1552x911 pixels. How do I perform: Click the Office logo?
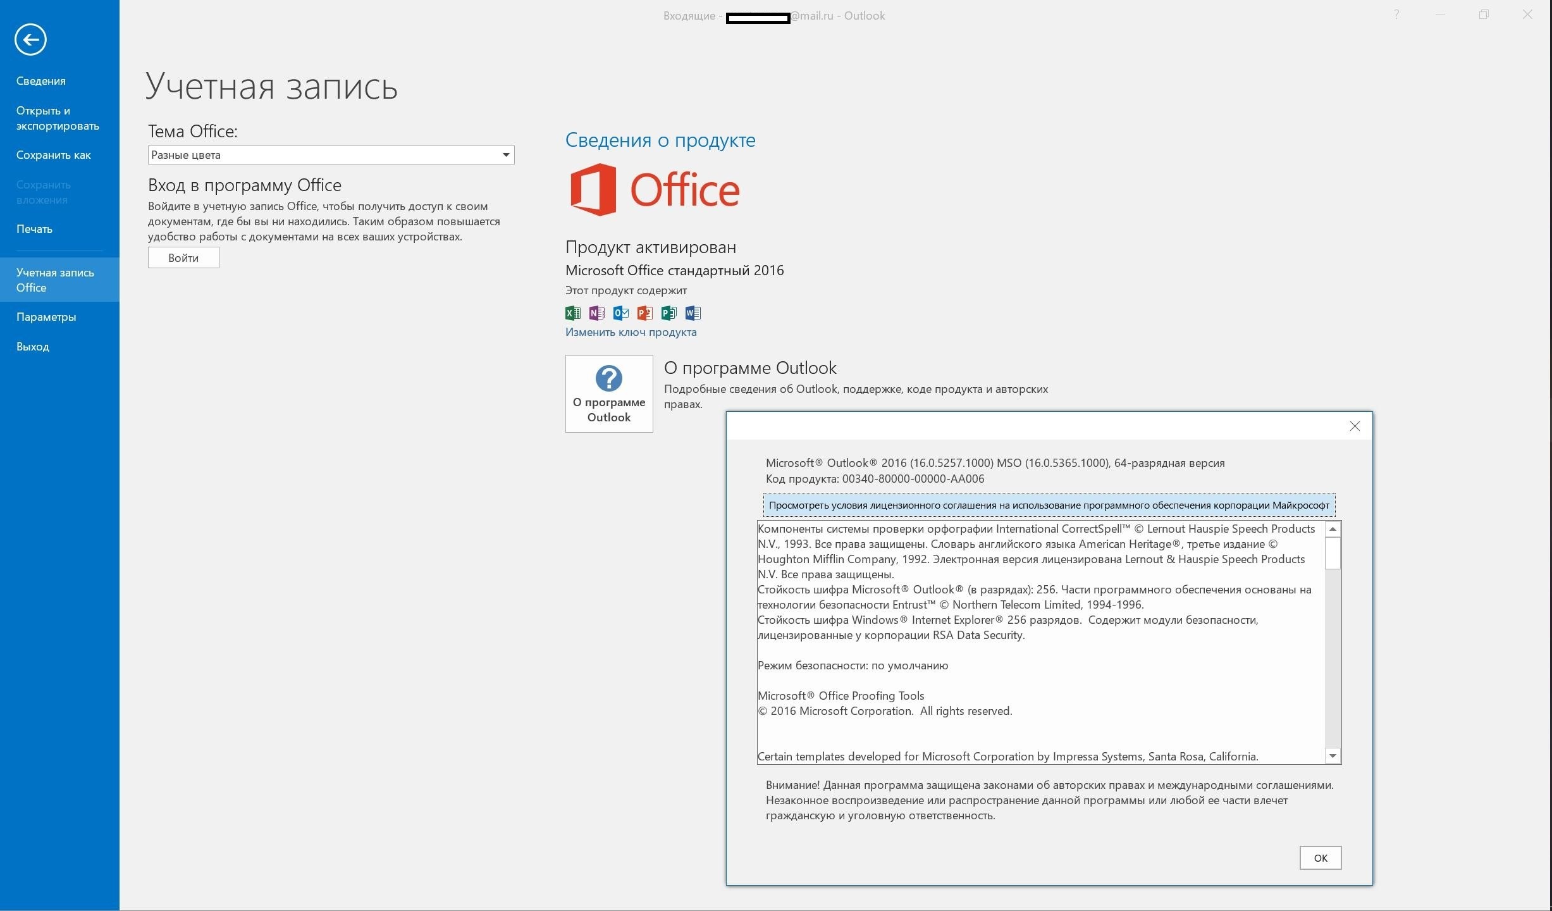pyautogui.click(x=655, y=189)
